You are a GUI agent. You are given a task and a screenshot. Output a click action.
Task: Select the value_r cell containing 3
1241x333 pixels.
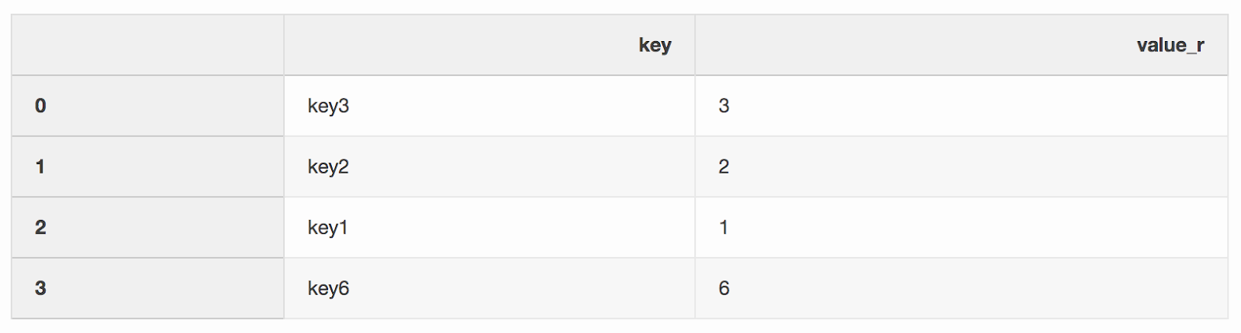point(724,106)
